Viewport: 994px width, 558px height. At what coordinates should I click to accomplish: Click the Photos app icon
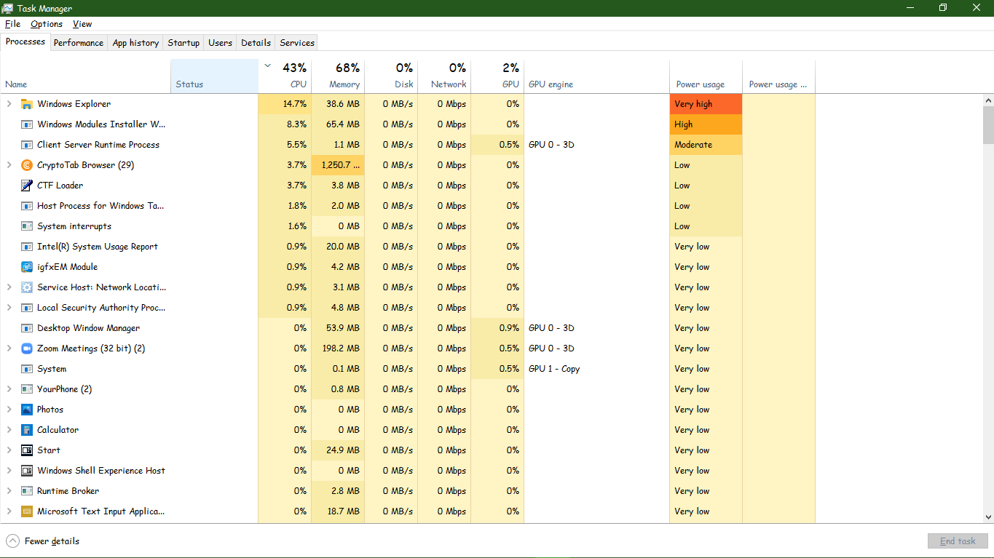(27, 410)
